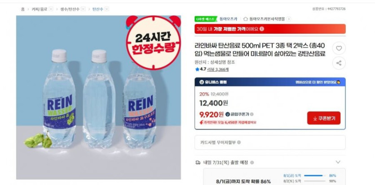
Task: Expand the 출발 예정 delivery details chevron
Action: 338,162
